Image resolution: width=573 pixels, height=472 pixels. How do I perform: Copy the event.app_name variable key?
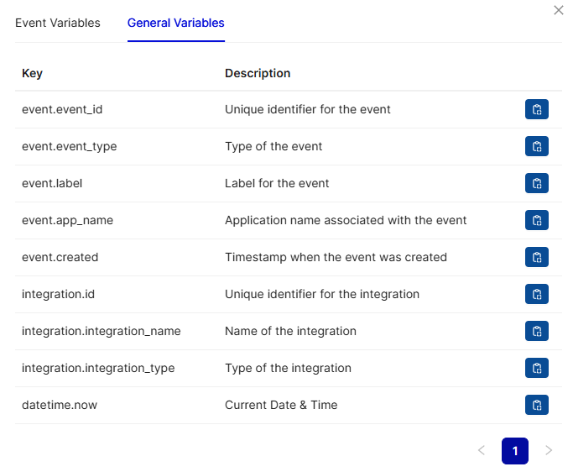point(536,220)
